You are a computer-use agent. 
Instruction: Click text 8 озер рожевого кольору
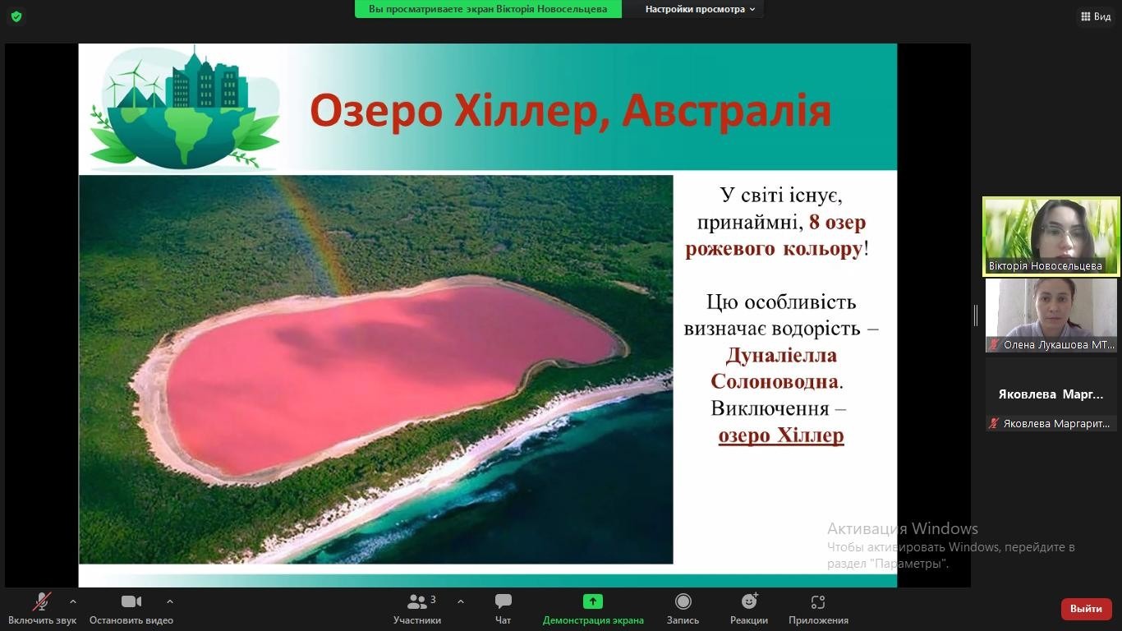(x=776, y=235)
